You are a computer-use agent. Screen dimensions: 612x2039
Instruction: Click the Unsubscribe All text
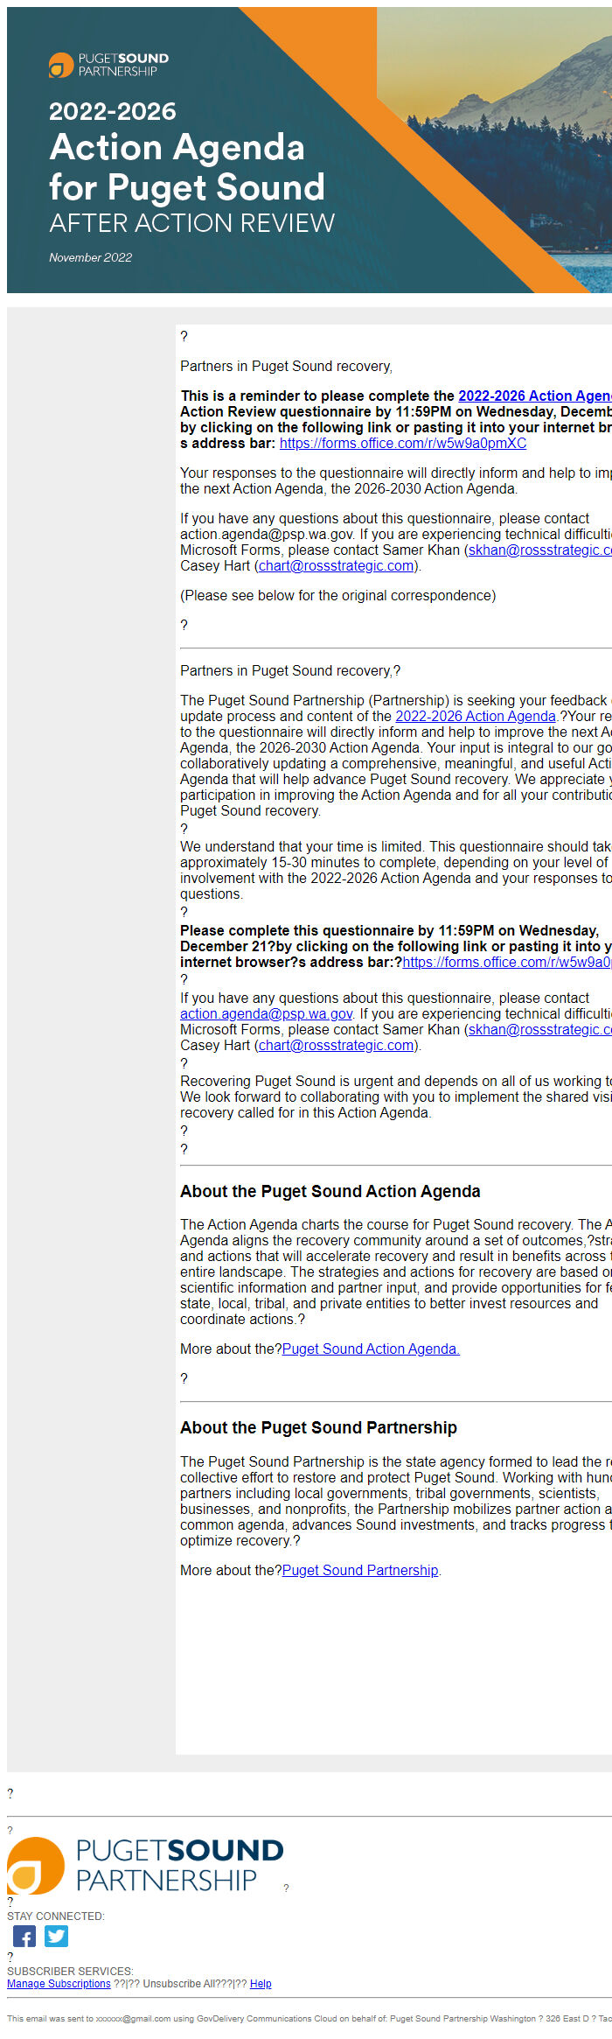[x=178, y=1984]
